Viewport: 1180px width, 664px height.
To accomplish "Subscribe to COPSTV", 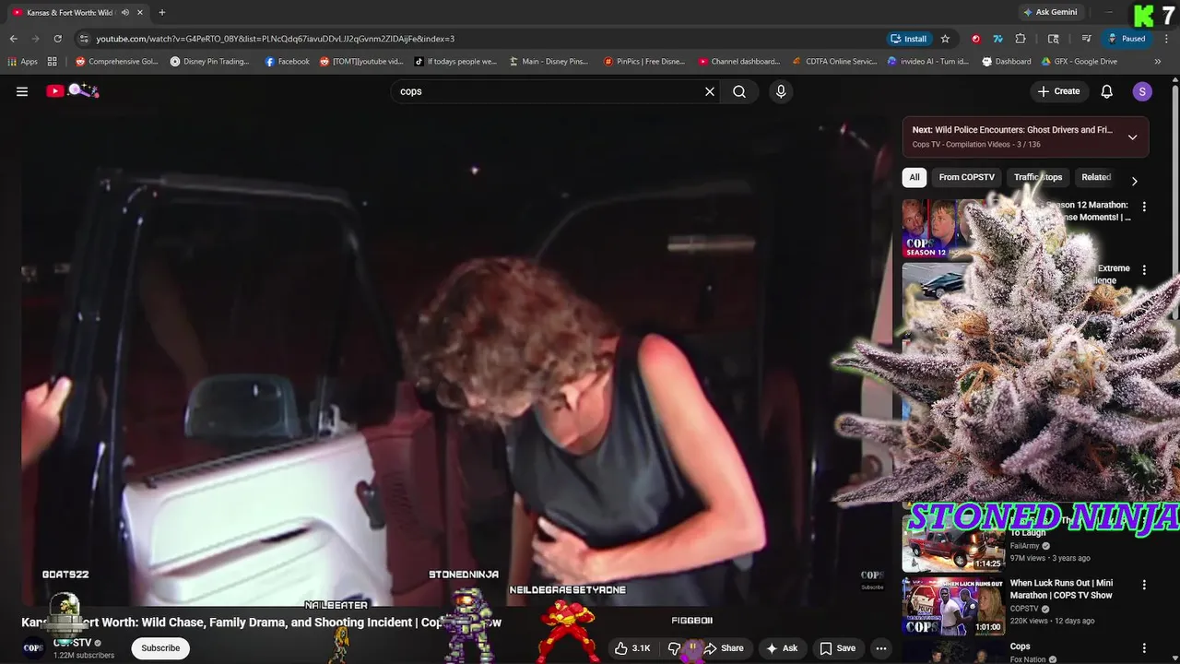I will click(x=160, y=648).
